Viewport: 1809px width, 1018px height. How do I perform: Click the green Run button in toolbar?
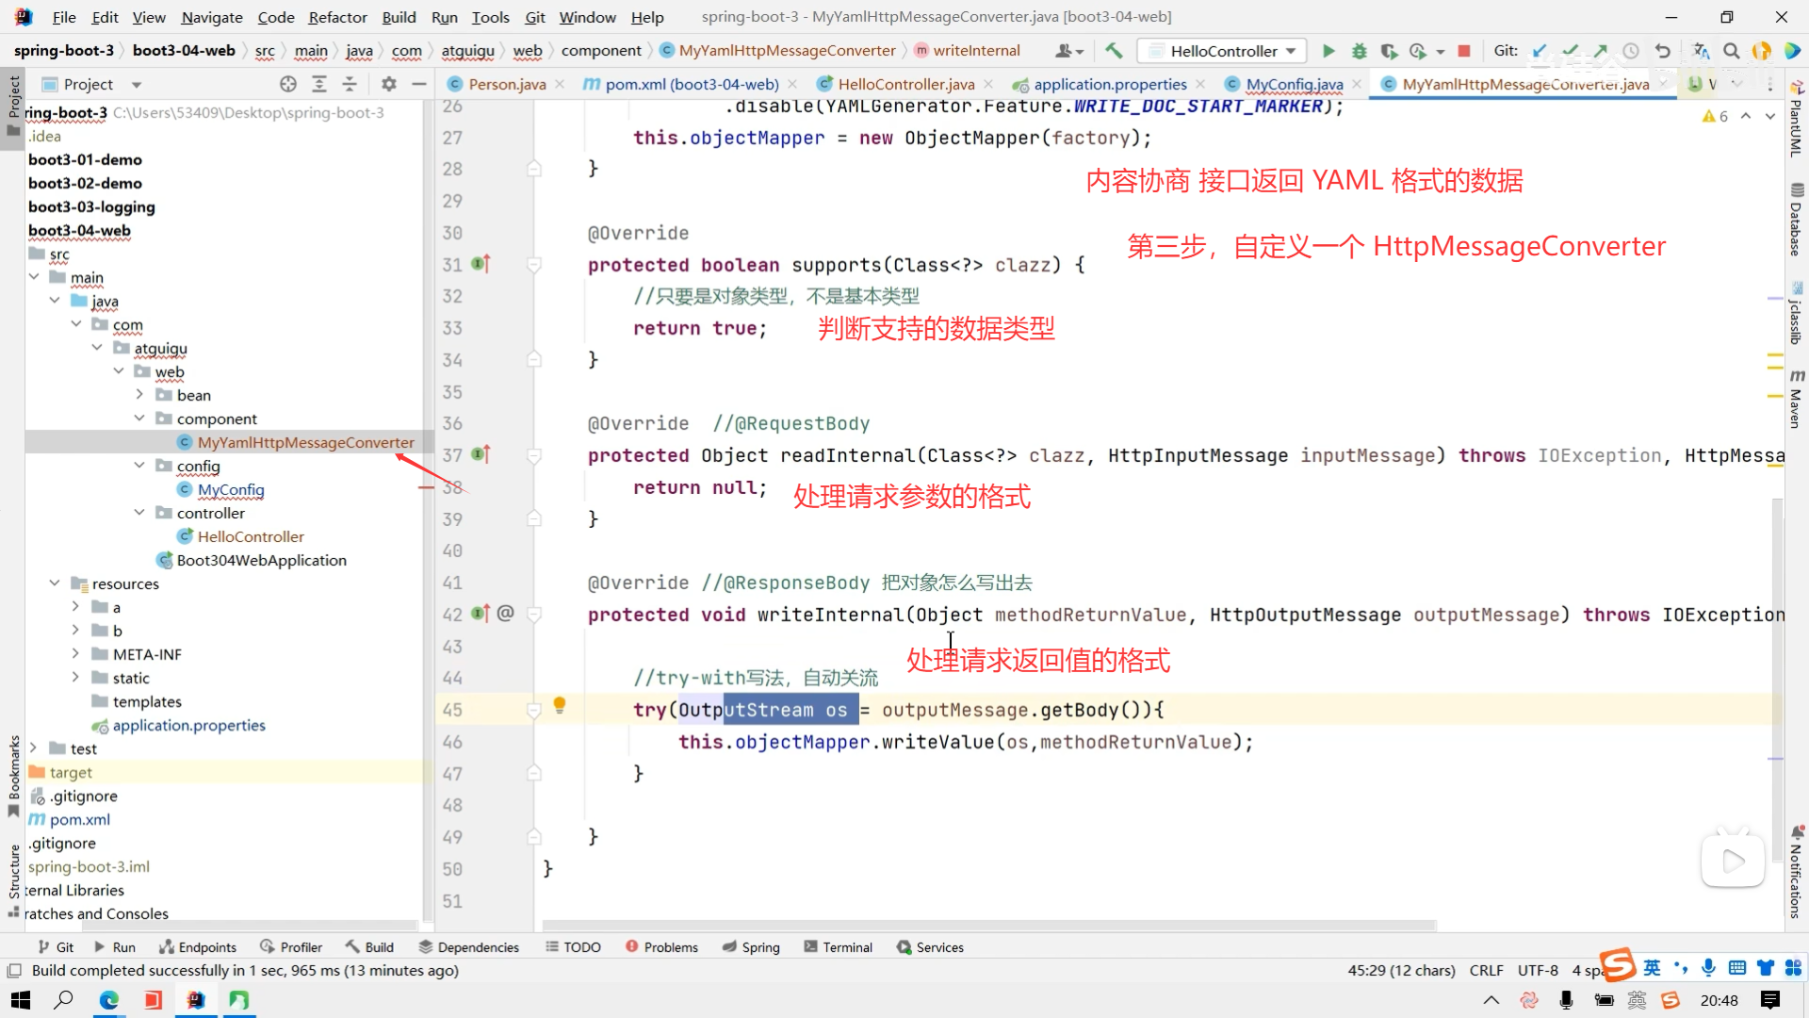pos(1328,51)
